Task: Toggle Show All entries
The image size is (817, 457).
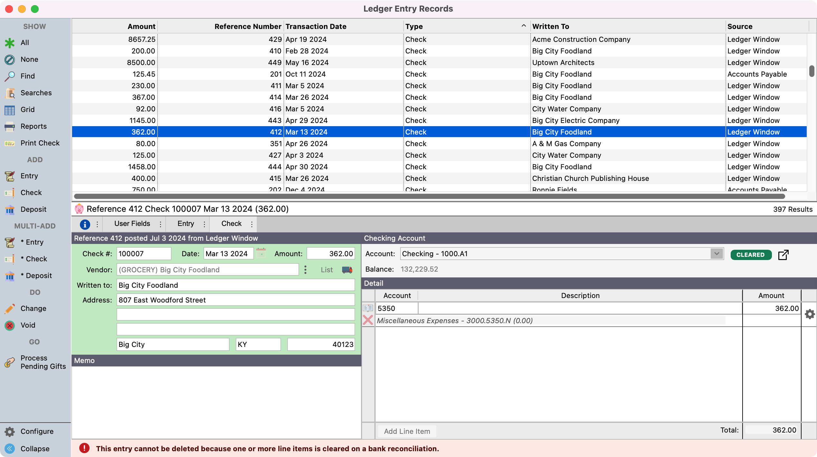Action: coord(24,42)
